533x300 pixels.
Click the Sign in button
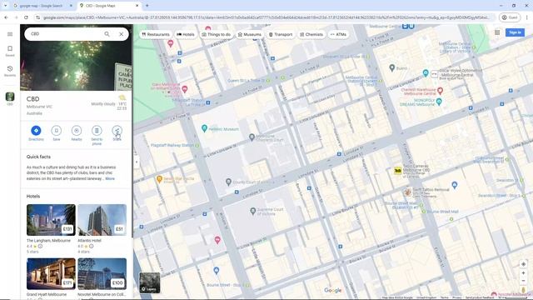[515, 32]
